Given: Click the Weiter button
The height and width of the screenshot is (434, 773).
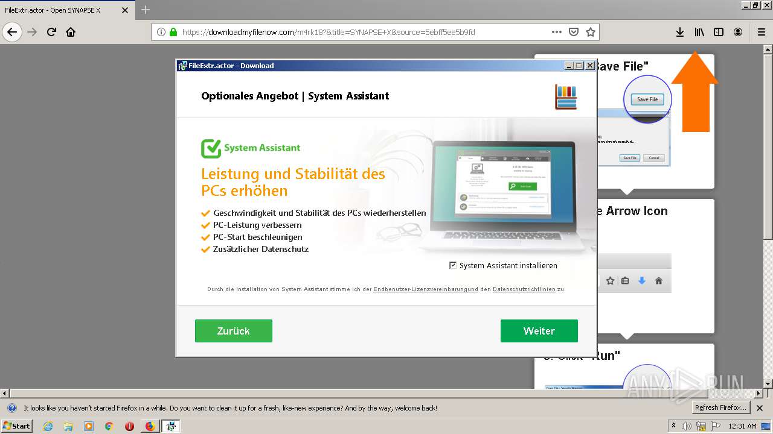Looking at the screenshot, I should point(539,331).
